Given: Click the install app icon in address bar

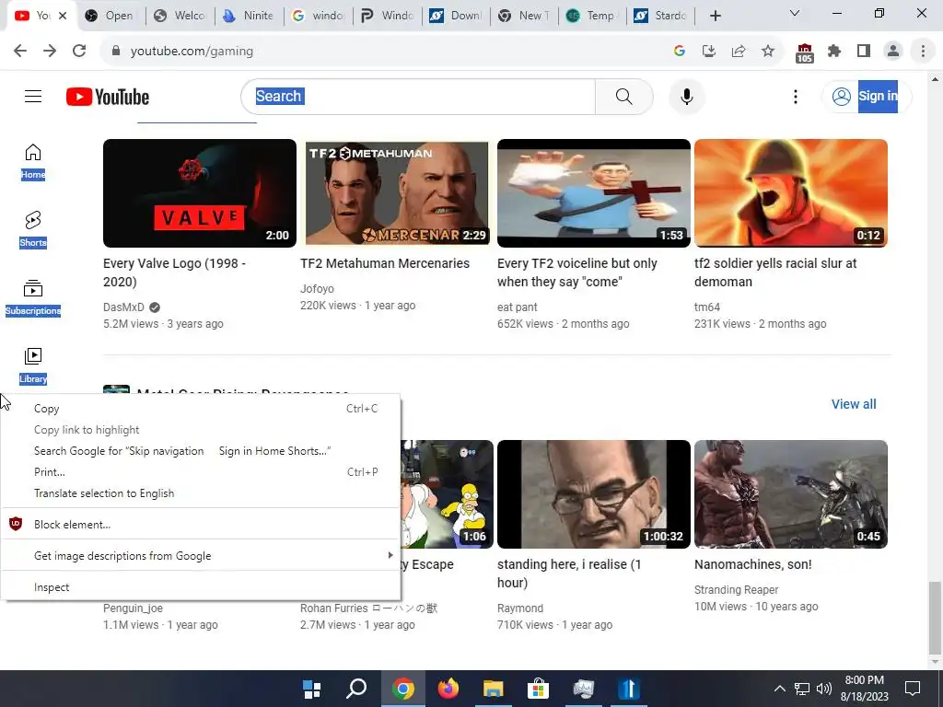Looking at the screenshot, I should click(x=709, y=52).
